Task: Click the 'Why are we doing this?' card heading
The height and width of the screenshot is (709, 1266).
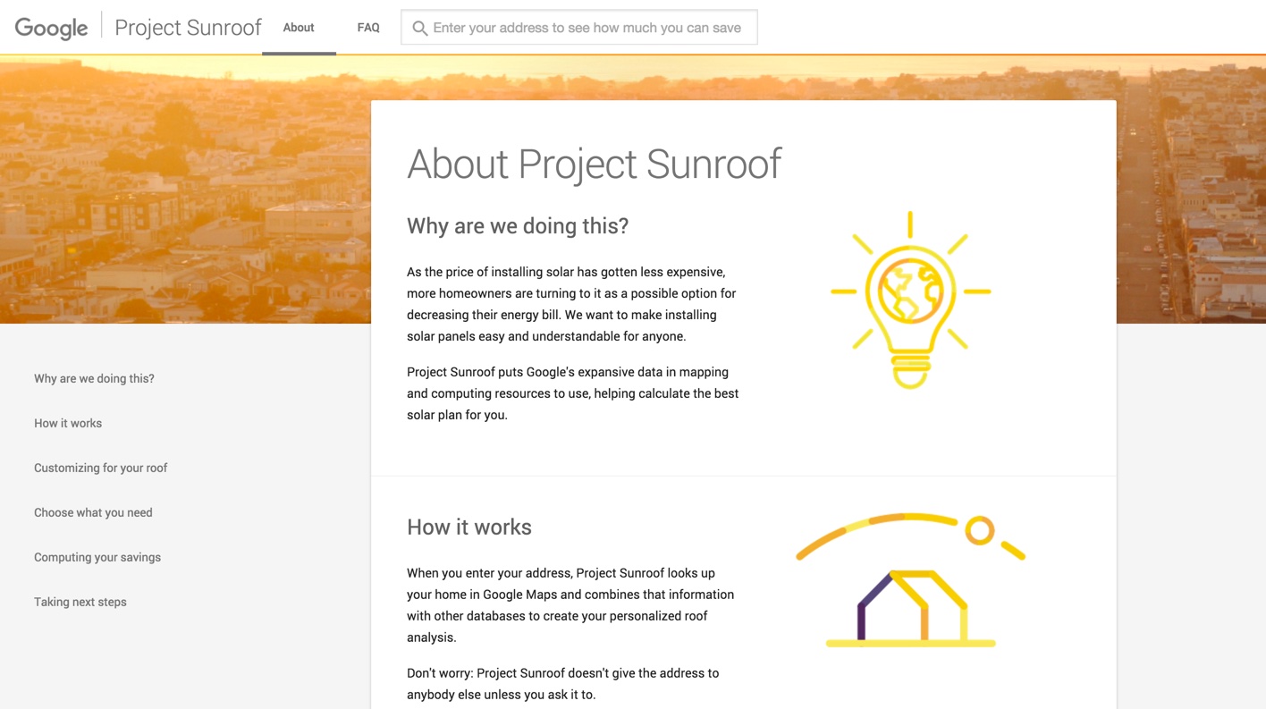Action: click(x=518, y=226)
